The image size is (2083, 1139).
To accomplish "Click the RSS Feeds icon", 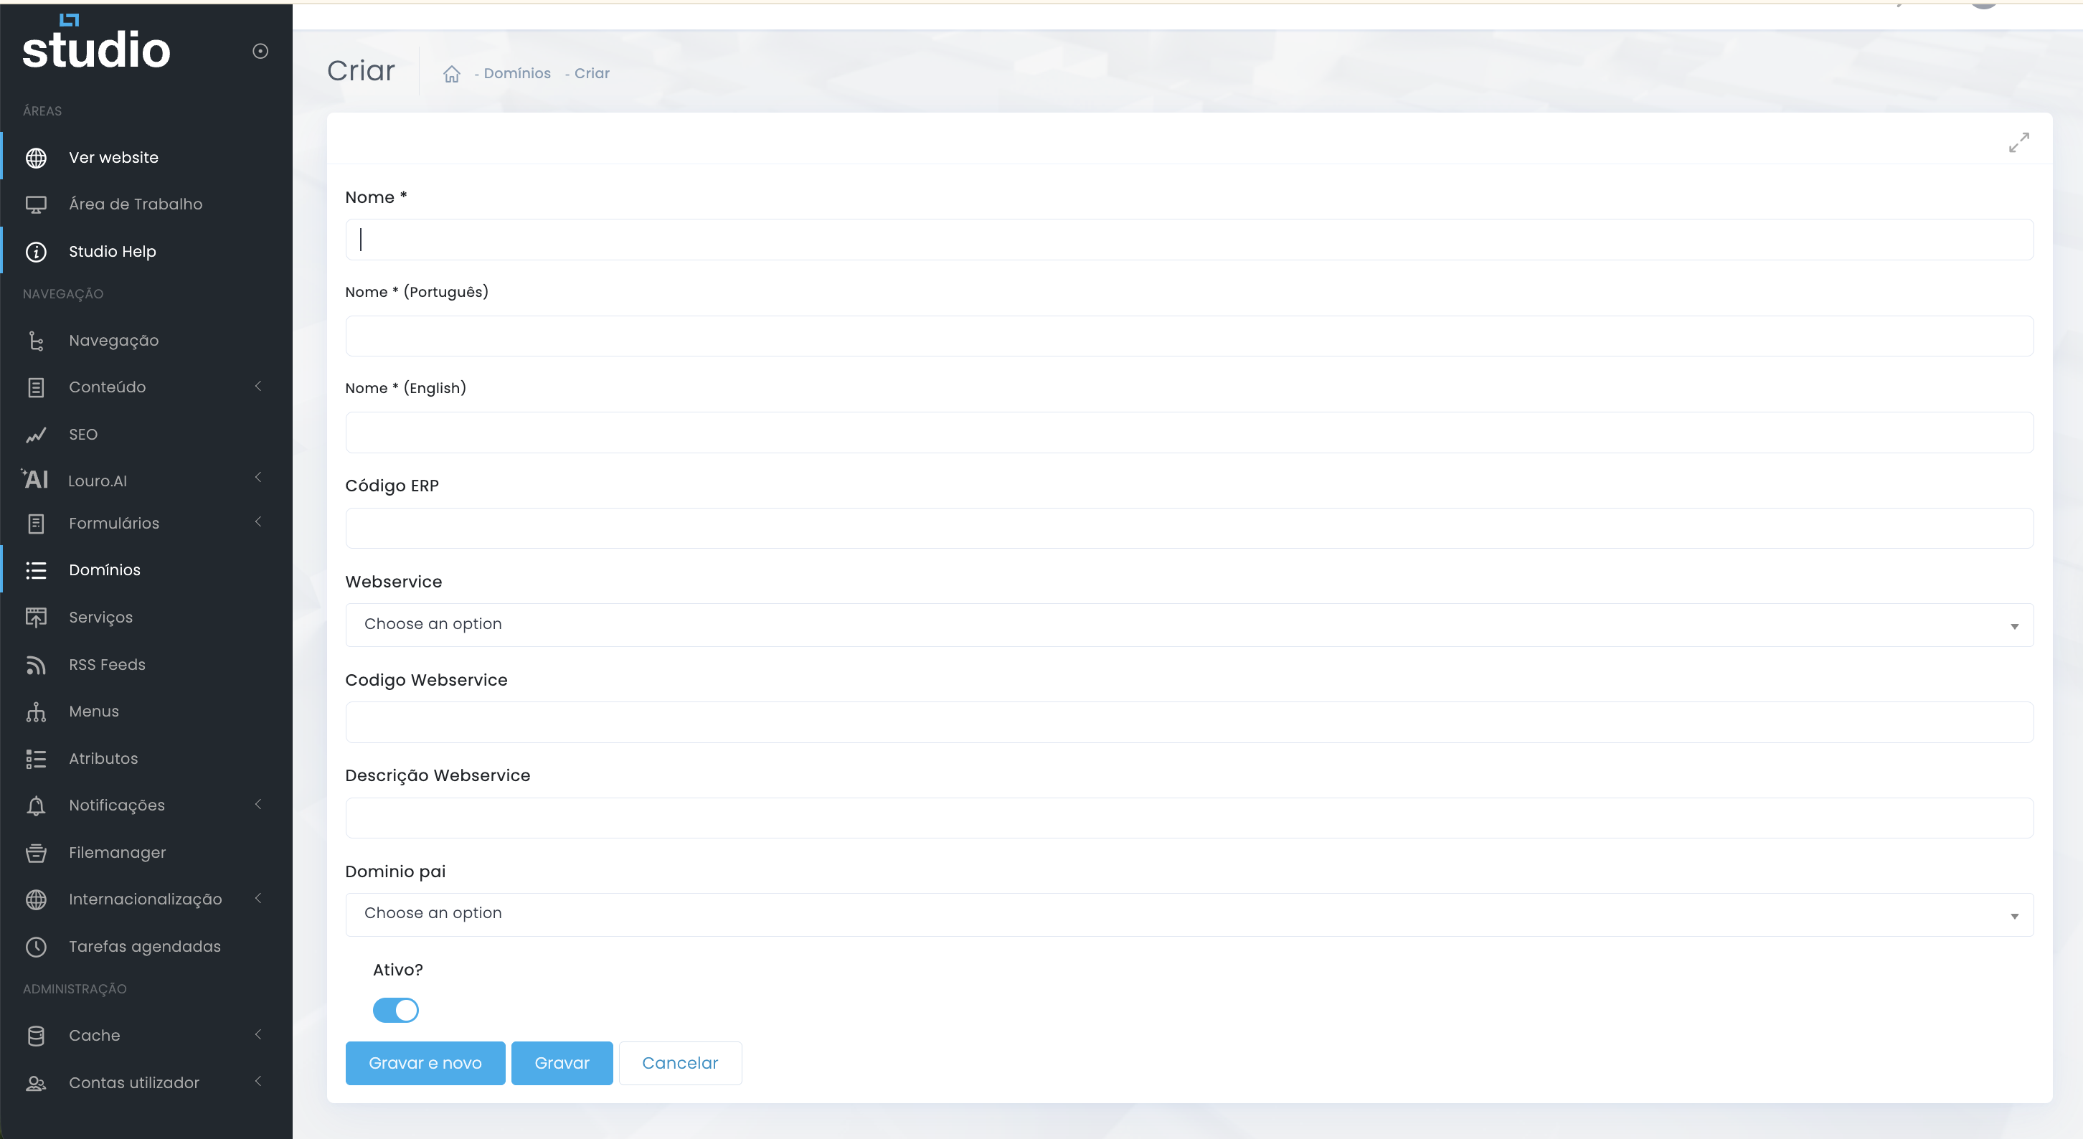I will click(x=37, y=664).
